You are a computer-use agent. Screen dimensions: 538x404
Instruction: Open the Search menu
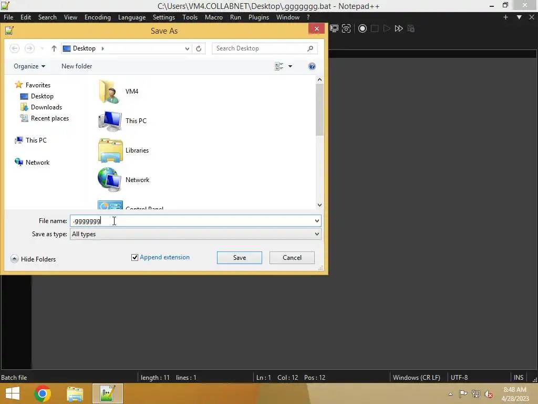tap(47, 17)
